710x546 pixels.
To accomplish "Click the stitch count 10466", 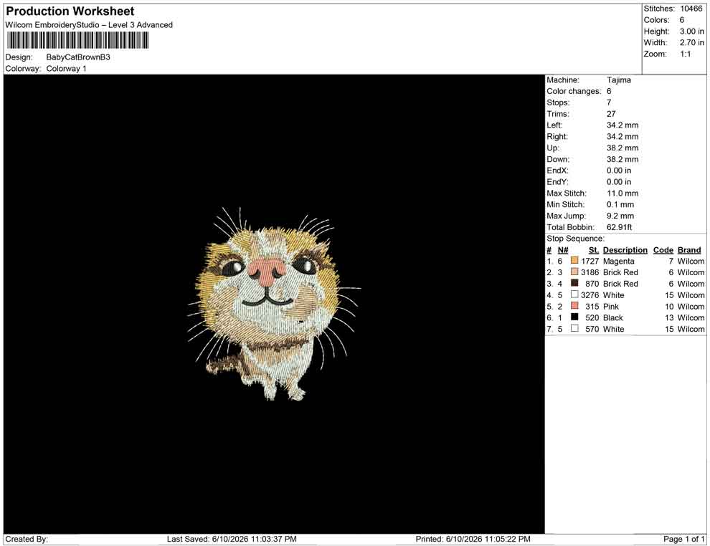I will 691,9.
